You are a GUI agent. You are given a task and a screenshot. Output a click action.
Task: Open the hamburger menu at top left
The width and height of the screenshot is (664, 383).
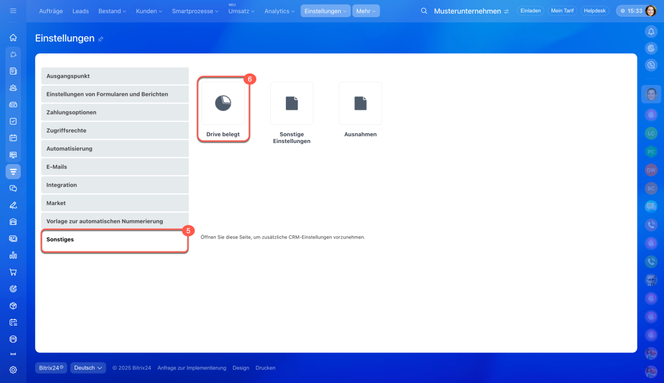pos(13,11)
